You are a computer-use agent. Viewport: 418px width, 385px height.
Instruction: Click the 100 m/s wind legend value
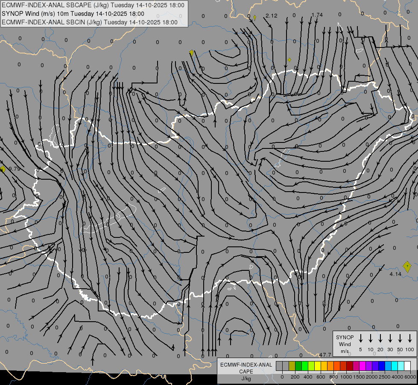410,349
